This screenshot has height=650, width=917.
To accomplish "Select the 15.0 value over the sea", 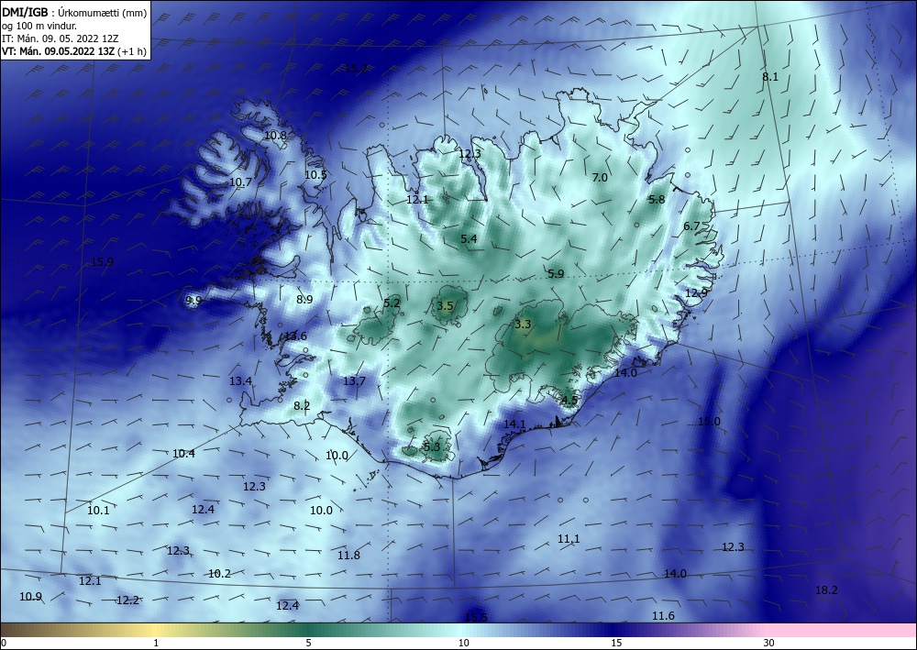I will tap(710, 422).
